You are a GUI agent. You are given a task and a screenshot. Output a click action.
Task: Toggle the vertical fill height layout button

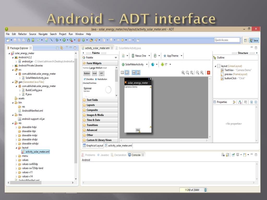138,73
